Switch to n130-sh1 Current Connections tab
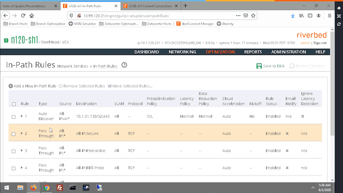The image size is (343, 193). click(x=151, y=6)
